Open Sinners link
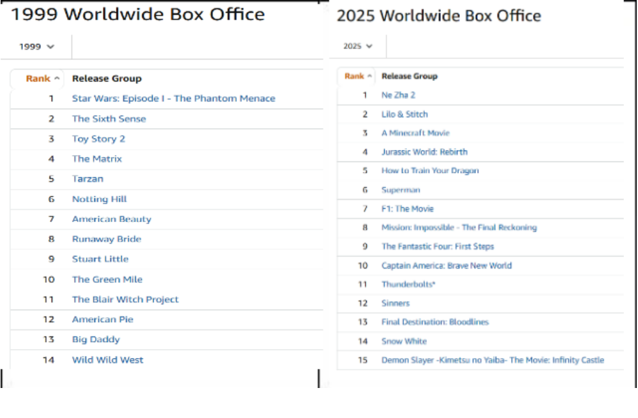 (396, 303)
